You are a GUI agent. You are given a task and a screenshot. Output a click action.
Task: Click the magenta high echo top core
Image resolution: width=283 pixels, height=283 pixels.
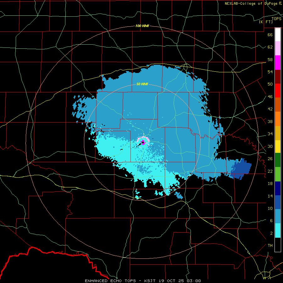click(x=143, y=142)
